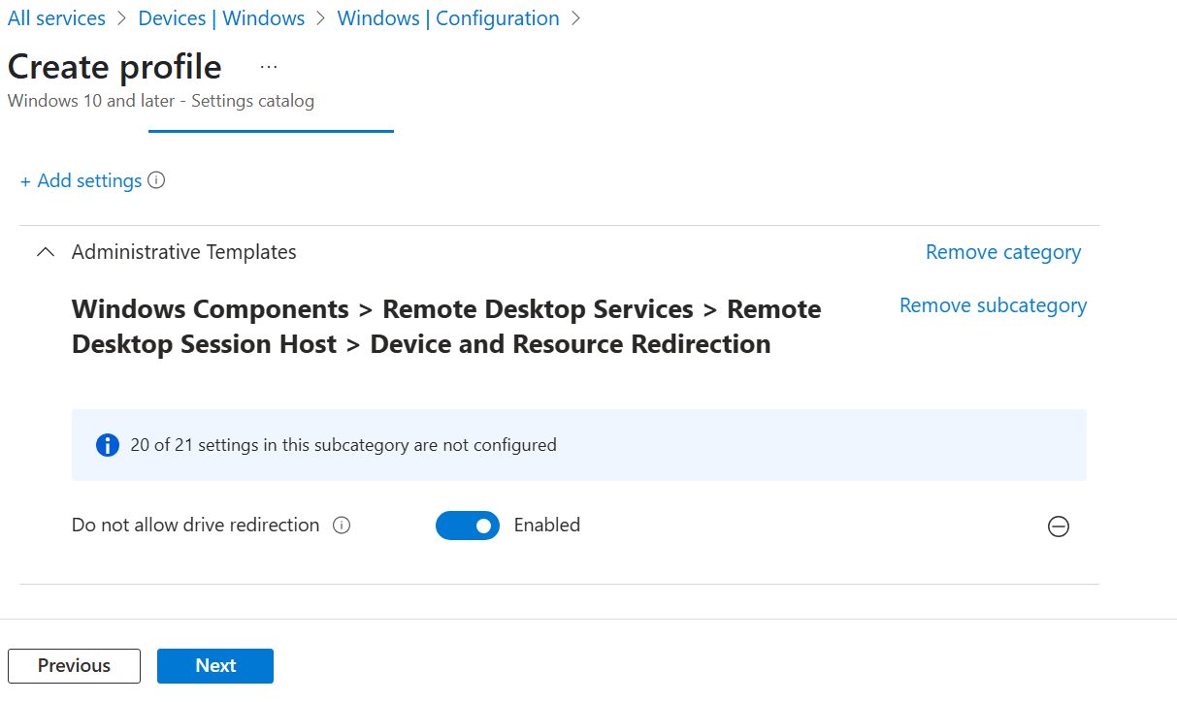This screenshot has width=1177, height=702.
Task: Click Remove subcategory link
Action: click(x=993, y=305)
